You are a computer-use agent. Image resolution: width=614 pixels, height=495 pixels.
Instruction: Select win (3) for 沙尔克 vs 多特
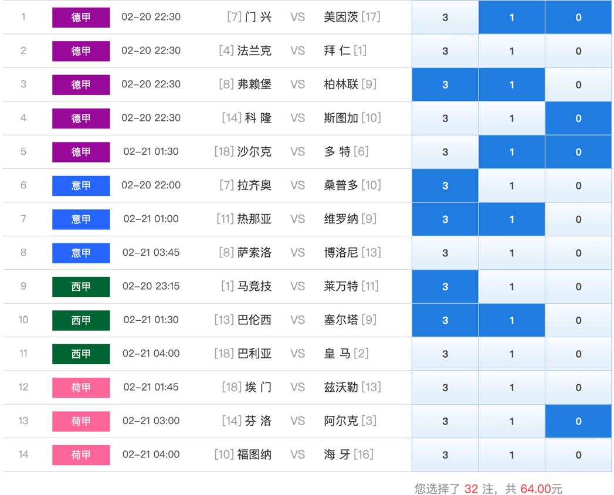445,152
